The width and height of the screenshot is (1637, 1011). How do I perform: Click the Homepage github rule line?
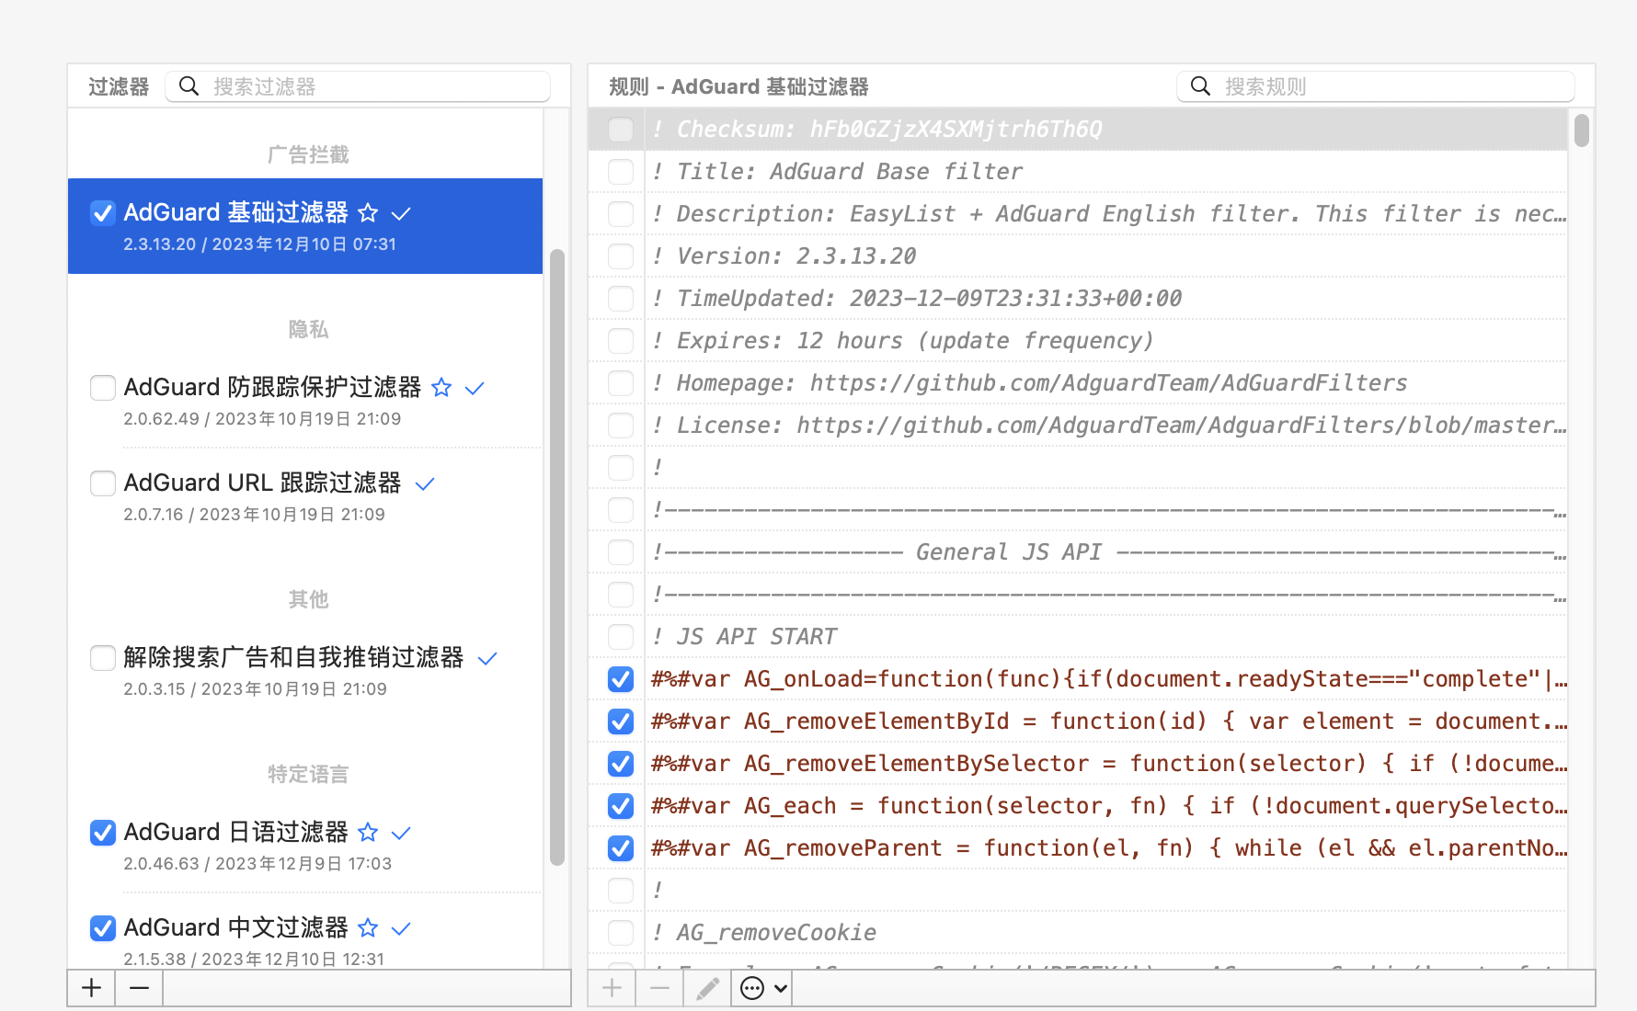coord(1041,383)
